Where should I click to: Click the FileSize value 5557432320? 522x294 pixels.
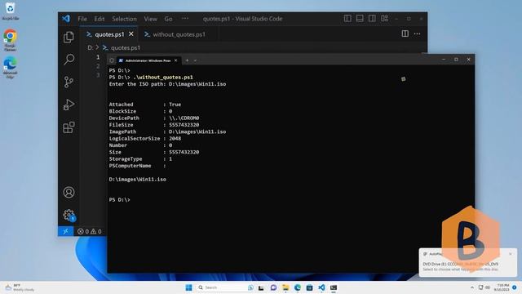(x=184, y=125)
